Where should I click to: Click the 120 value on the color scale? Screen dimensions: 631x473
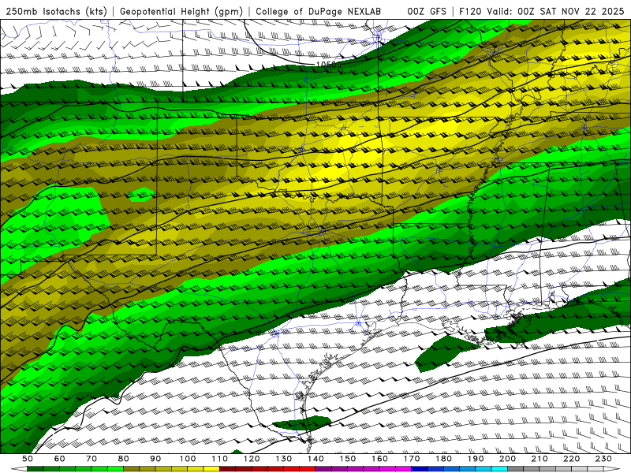[x=252, y=459]
